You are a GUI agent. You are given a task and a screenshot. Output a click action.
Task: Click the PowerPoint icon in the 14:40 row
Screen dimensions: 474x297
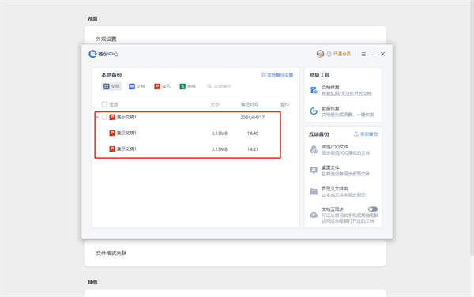112,133
